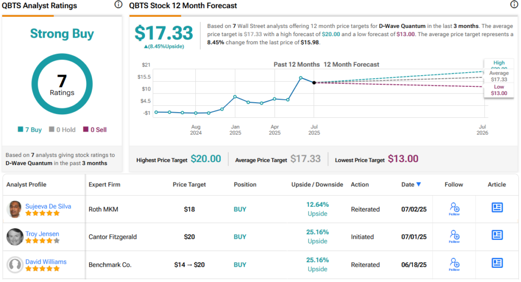Click the 7 Ratings donut chart
Viewport: 521px width, 282px height.
coord(62,84)
